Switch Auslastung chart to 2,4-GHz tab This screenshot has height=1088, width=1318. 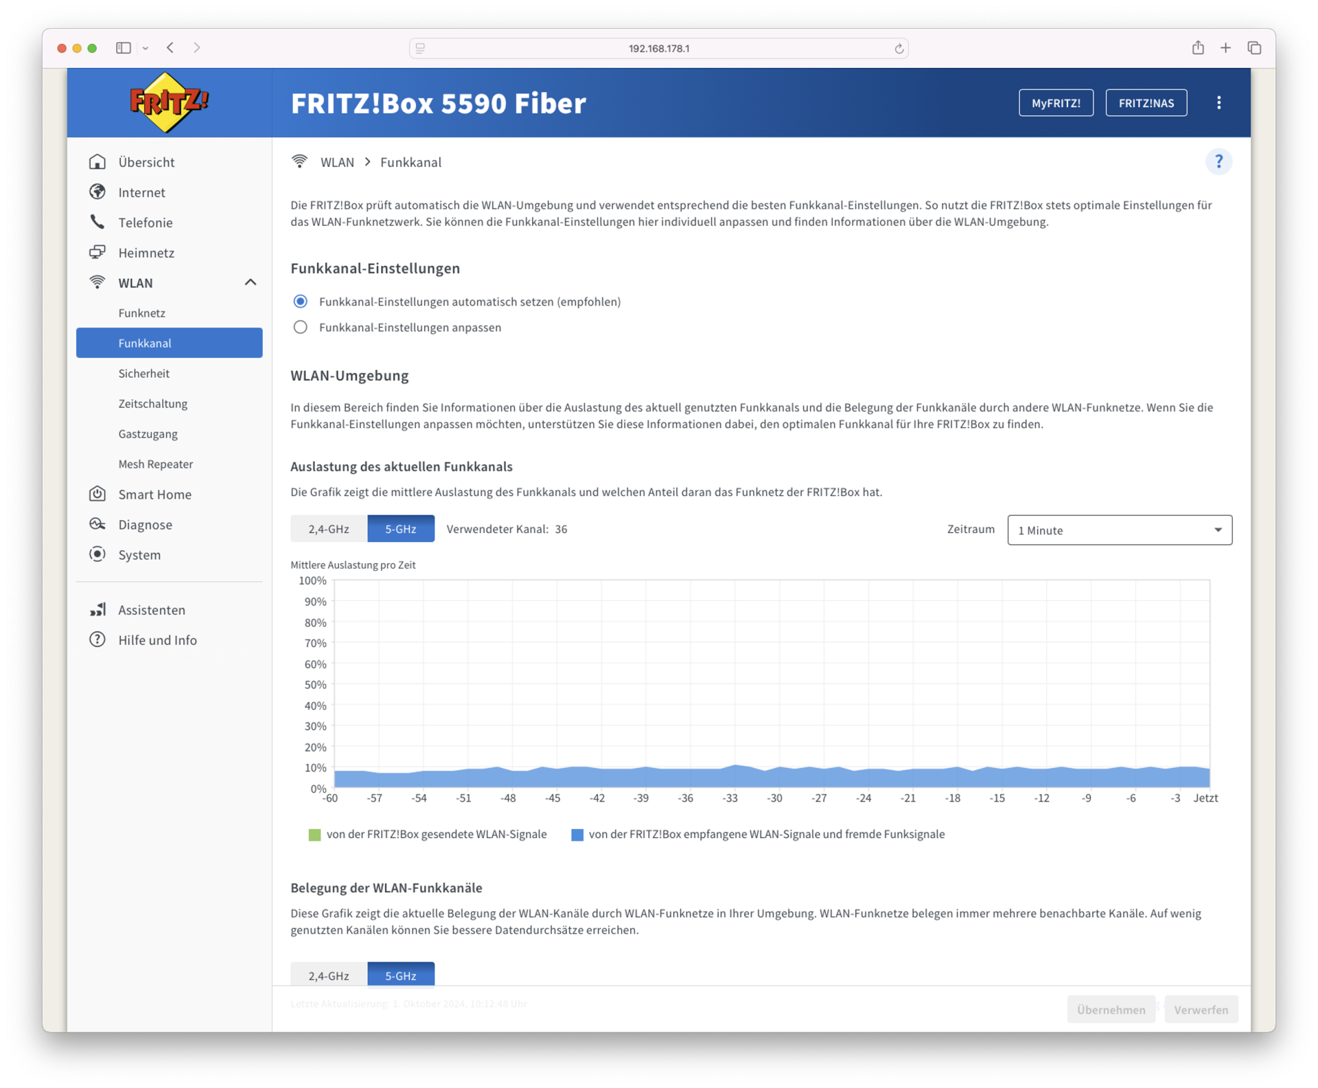[329, 528]
